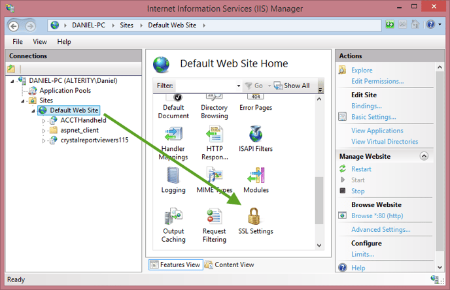Click the Default Web Site Home globe icon
Viewport: 450px width, 290px height.
162,65
